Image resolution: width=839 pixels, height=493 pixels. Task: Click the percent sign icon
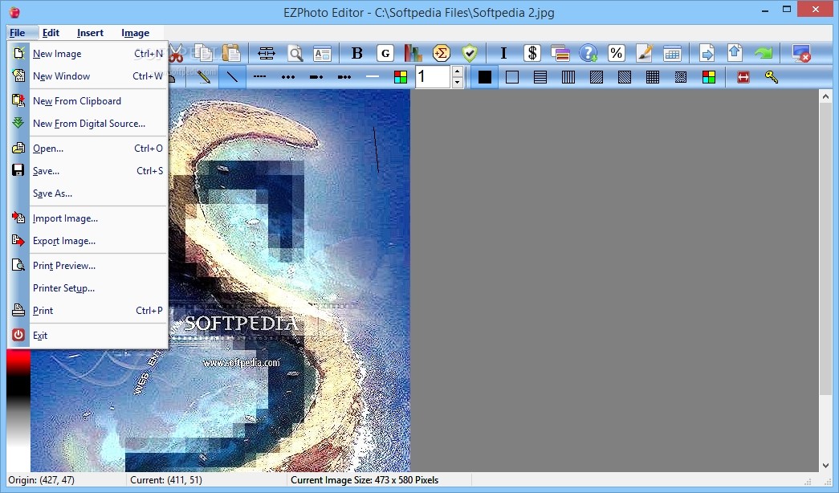tap(617, 53)
